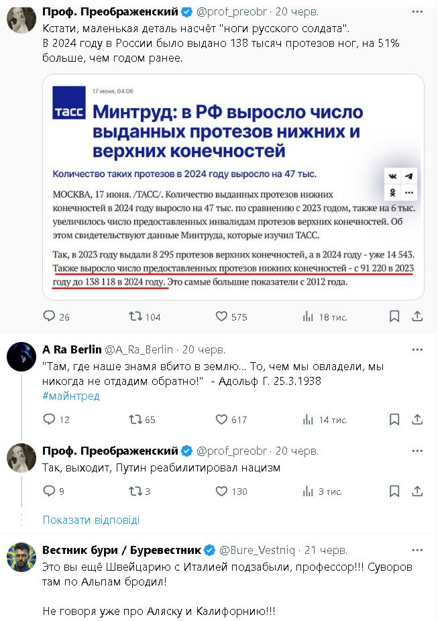Bookmark the first Проф. Преображенский tweet
This screenshot has width=444, height=621.
coord(394,317)
